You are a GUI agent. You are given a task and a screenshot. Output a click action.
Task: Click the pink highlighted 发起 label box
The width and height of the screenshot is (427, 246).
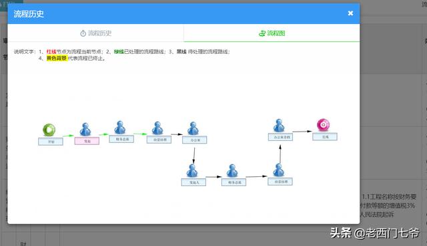tap(87, 141)
